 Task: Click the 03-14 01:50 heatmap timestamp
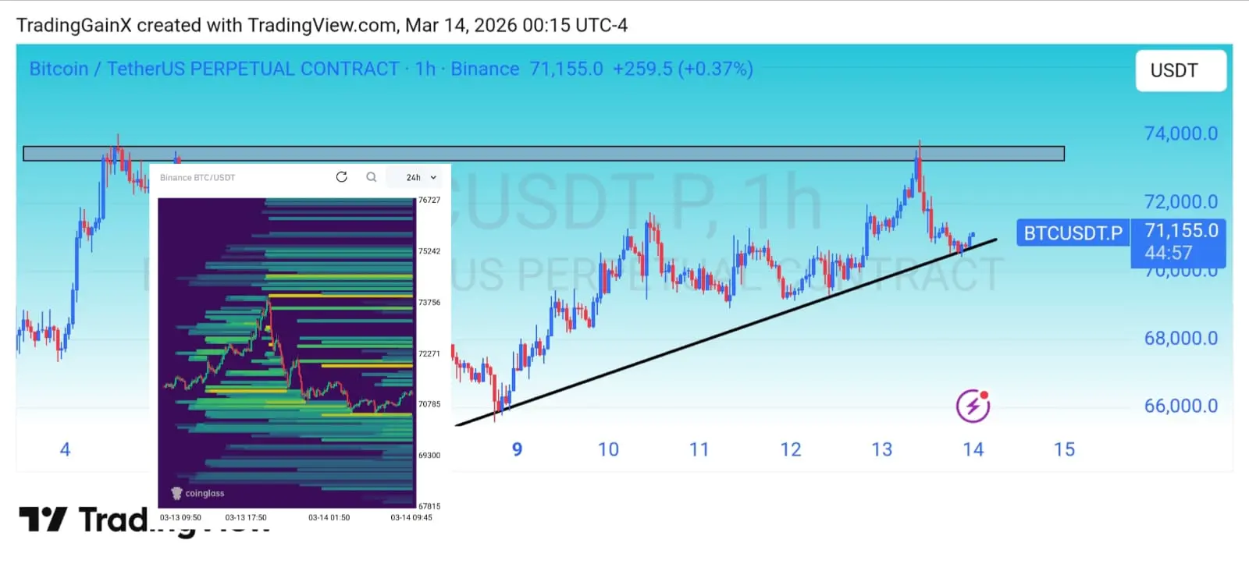(329, 517)
